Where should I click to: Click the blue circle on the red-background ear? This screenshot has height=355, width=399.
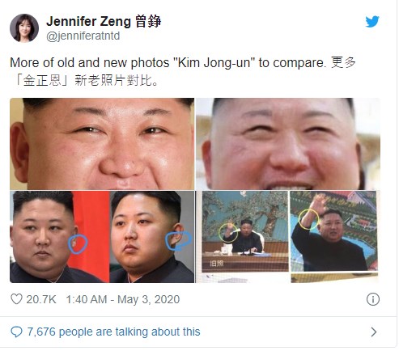click(78, 244)
